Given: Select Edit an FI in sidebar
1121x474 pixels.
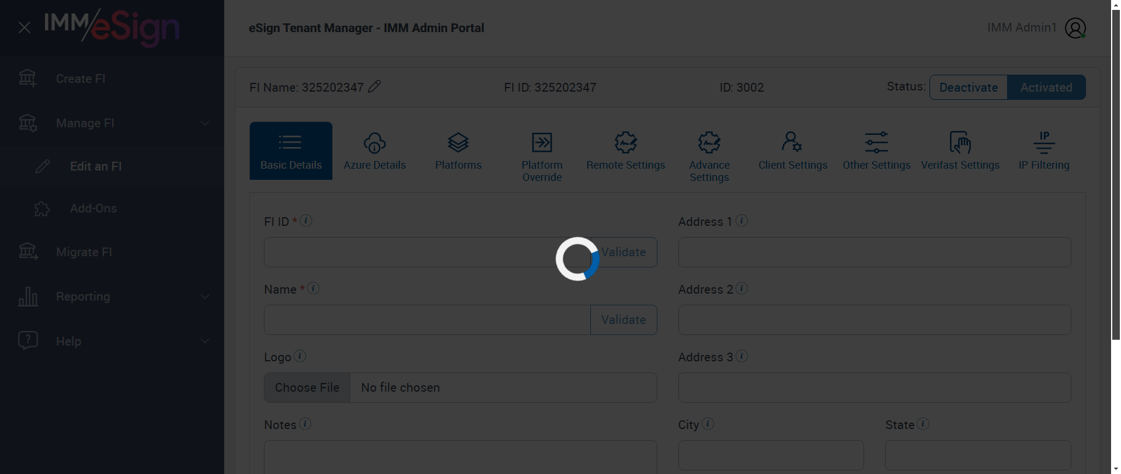Looking at the screenshot, I should pos(112,166).
